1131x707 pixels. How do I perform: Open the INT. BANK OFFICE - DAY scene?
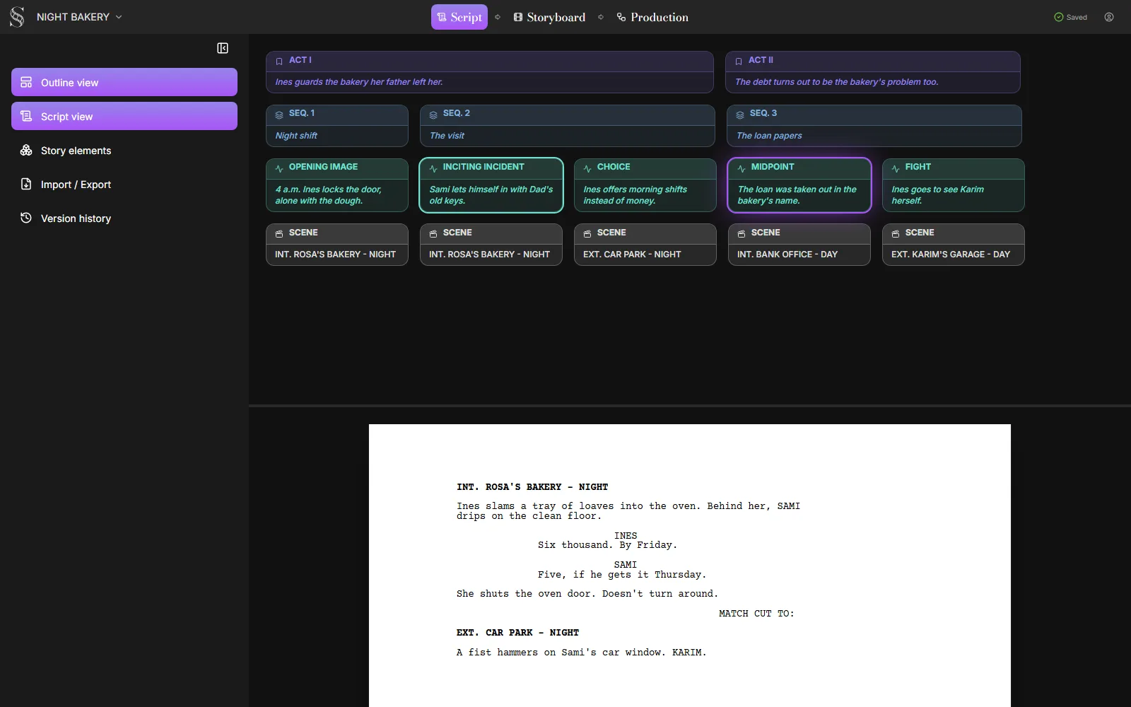pos(799,245)
